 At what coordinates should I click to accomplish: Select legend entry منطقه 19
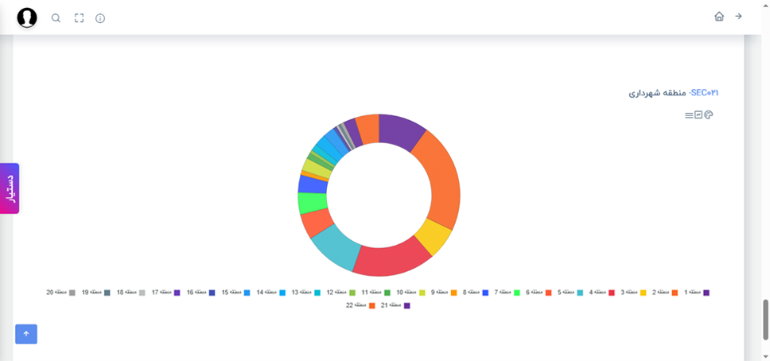pos(96,293)
